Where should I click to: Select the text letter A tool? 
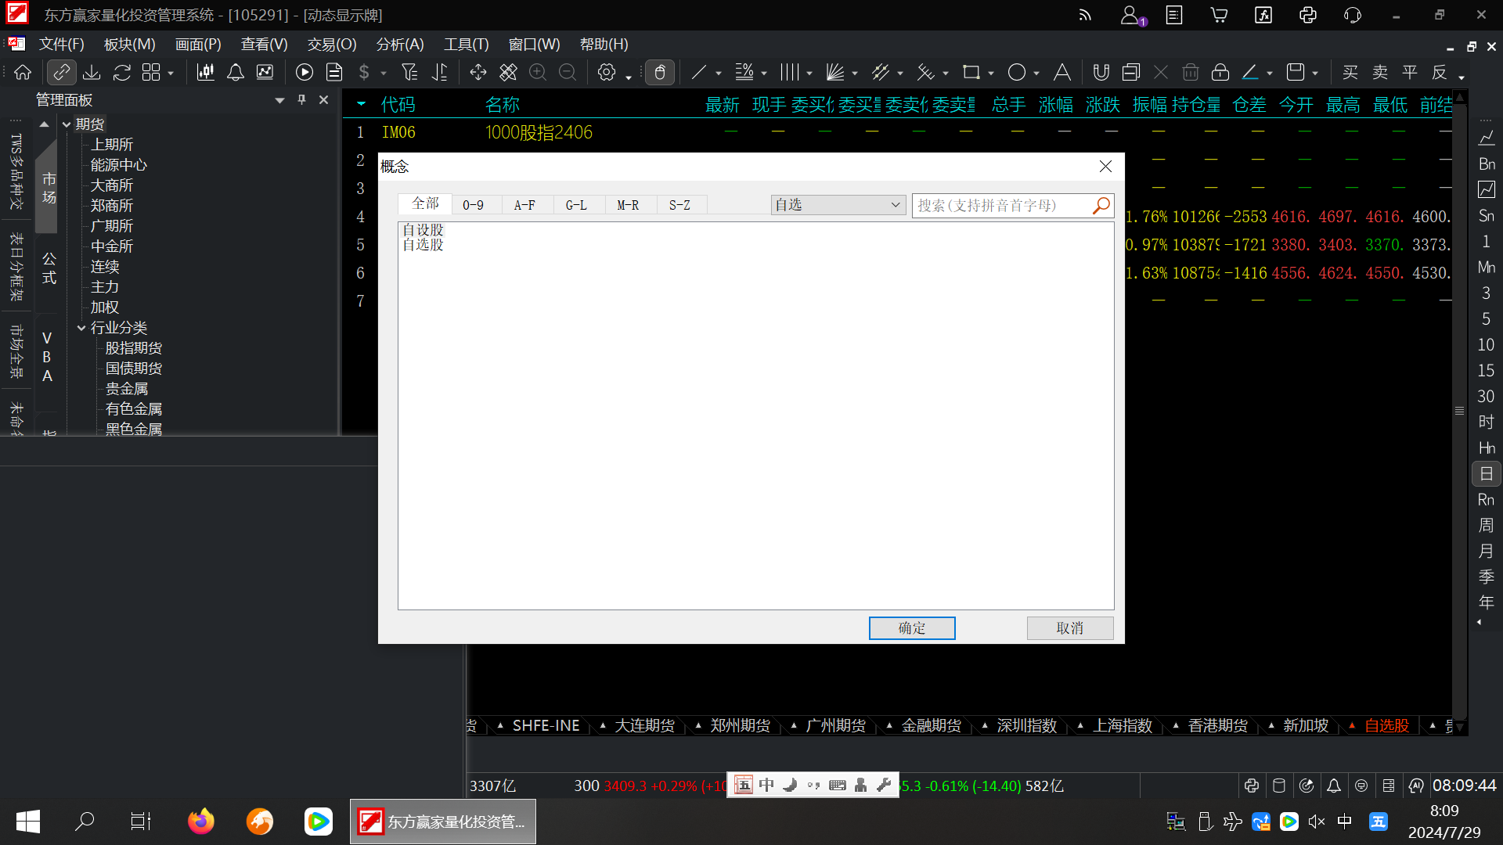click(x=1062, y=73)
